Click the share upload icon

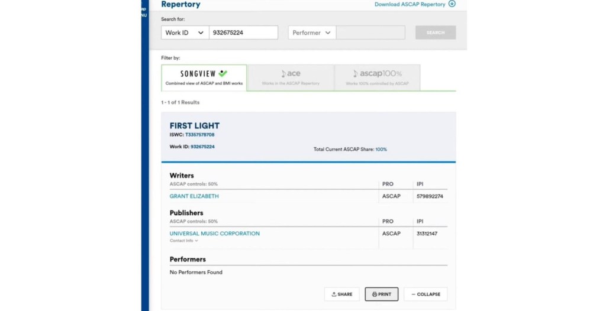[x=334, y=294]
